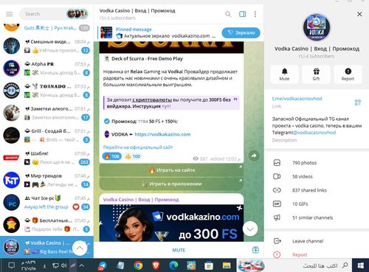Image resolution: width=369 pixels, height=272 pixels.
Task: Open the t.me/vodkacasinovhod link
Action: click(x=297, y=99)
